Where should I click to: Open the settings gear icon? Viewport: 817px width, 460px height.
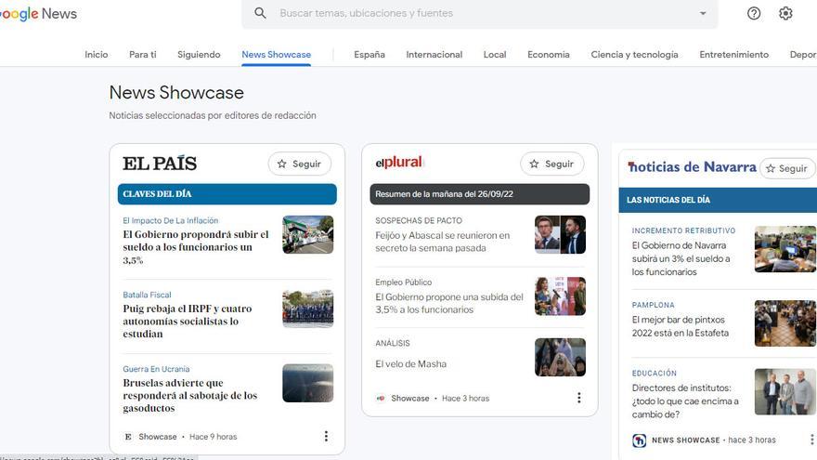(x=785, y=13)
